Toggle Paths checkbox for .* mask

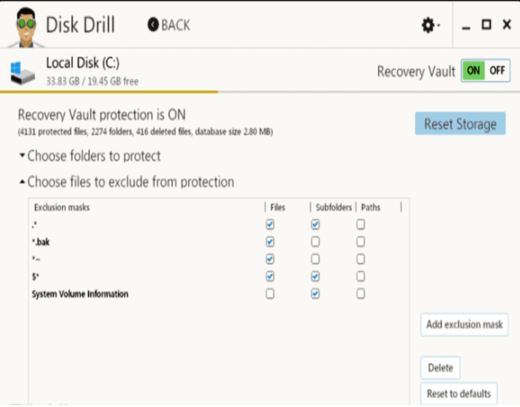[361, 225]
